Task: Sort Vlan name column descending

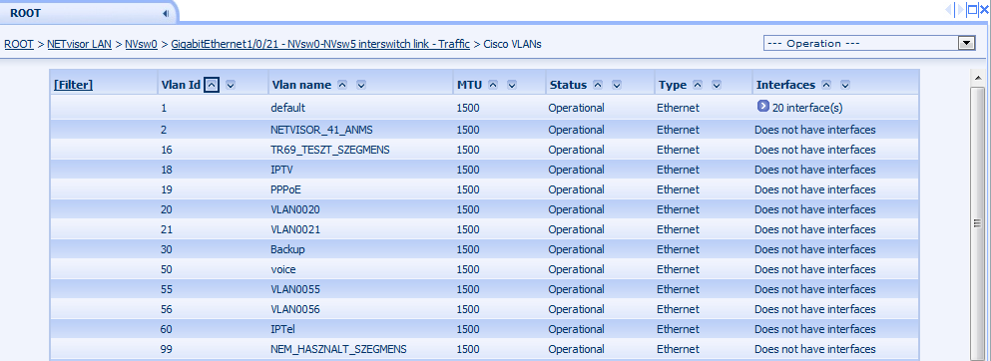Action: [x=361, y=85]
